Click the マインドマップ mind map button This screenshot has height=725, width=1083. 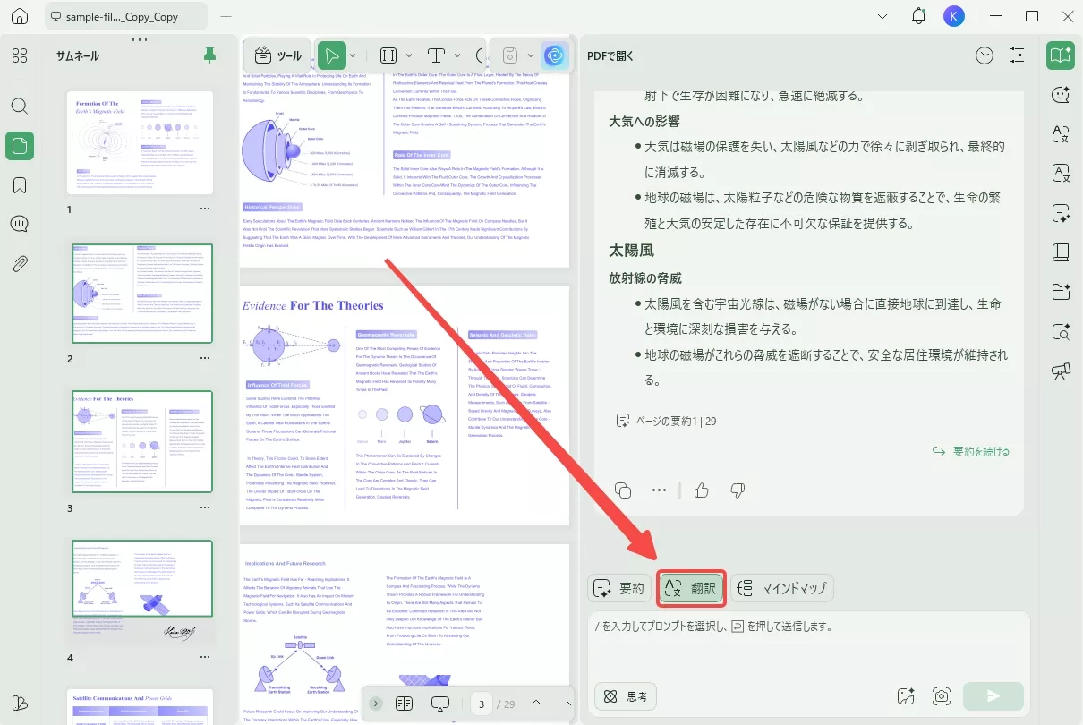click(782, 588)
